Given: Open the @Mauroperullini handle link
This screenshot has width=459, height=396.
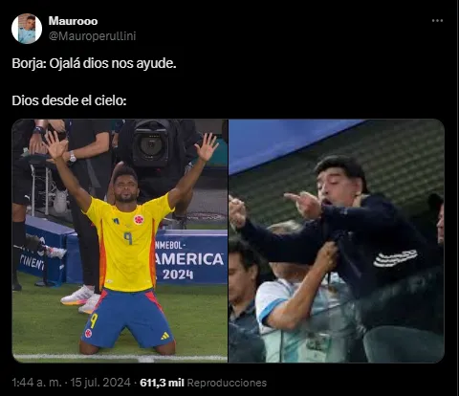Looking at the screenshot, I should tap(92, 36).
